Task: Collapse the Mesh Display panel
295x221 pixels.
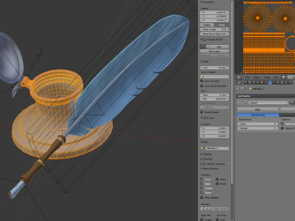Action: point(202,169)
